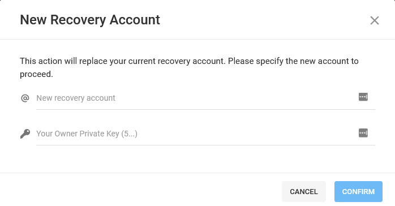Click the key icon beside private key field
395x206 pixels.
point(25,134)
